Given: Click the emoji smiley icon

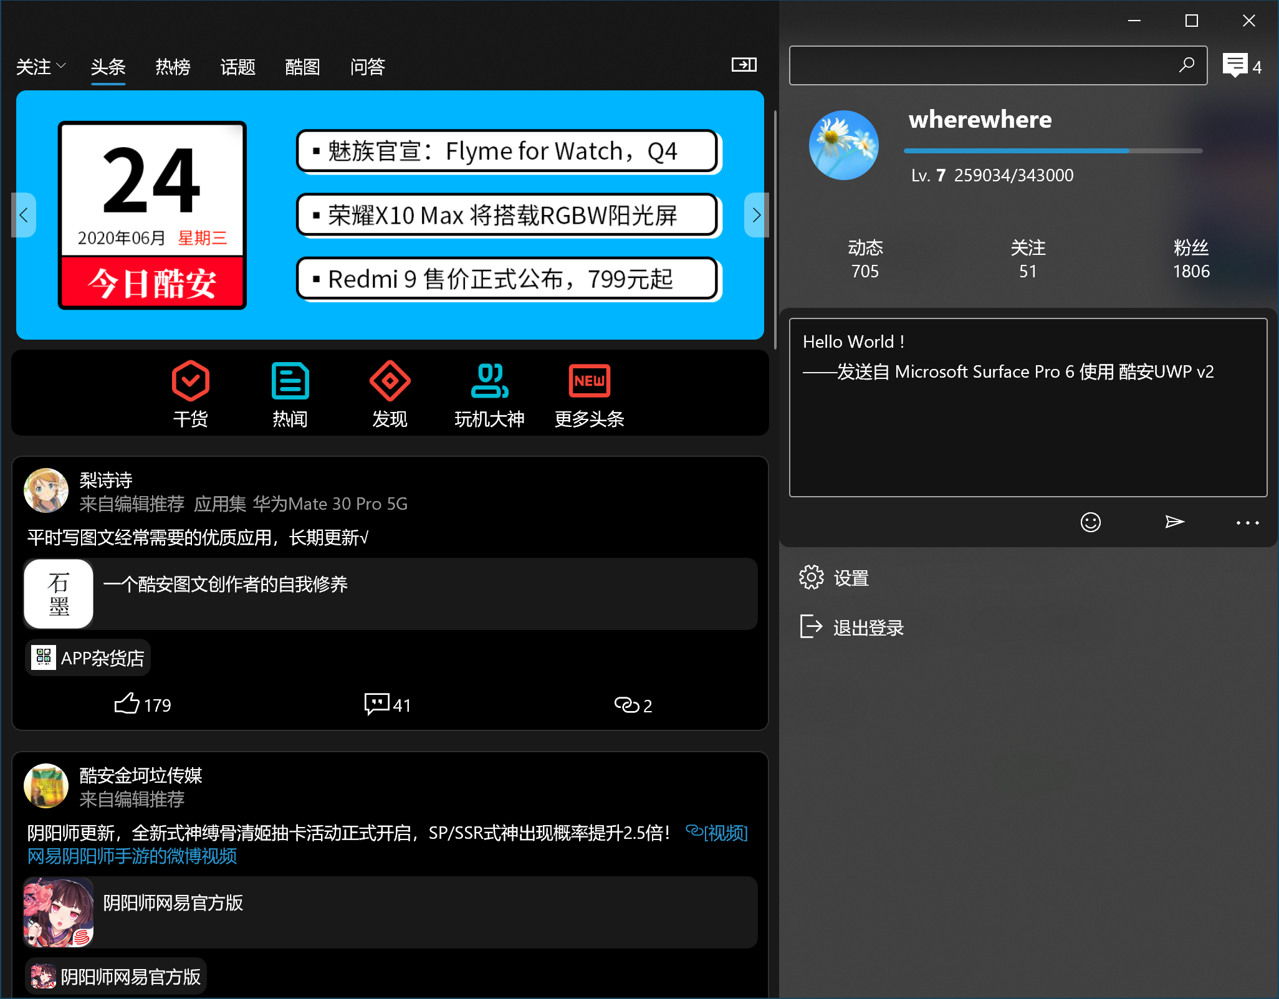Looking at the screenshot, I should click(1090, 522).
